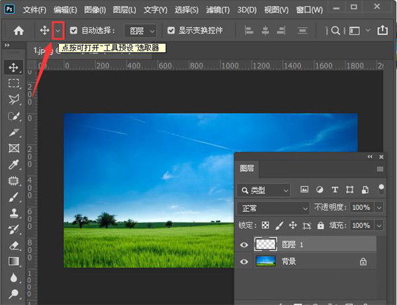Open the 不透明度 opacity slider arrow
This screenshot has width=397, height=305.
coord(379,207)
